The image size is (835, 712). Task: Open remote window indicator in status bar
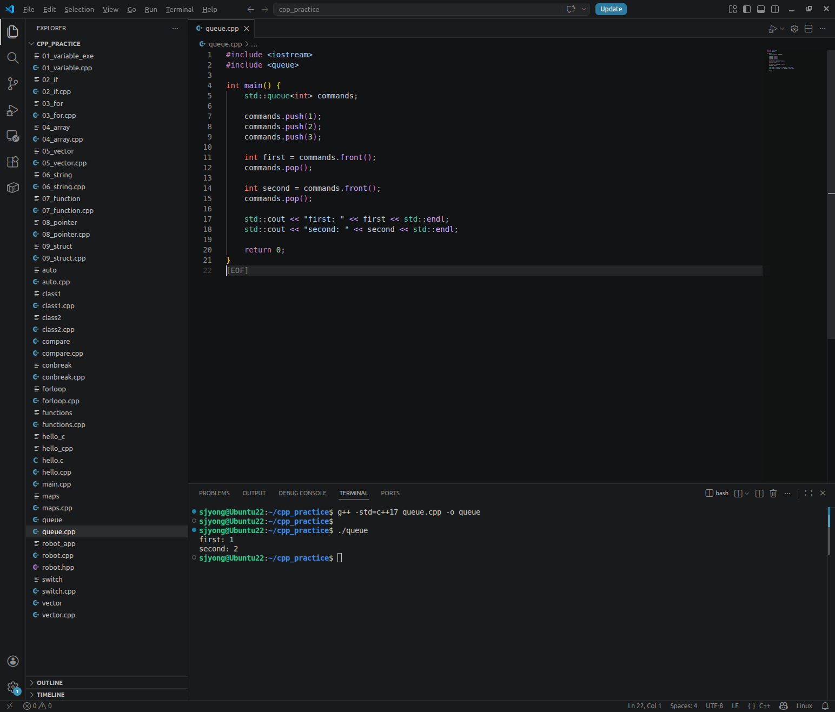9,706
